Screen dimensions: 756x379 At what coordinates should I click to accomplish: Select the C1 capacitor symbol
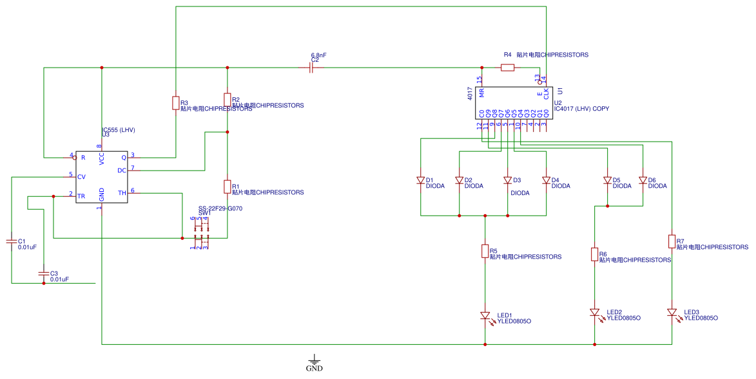pyautogui.click(x=11, y=241)
